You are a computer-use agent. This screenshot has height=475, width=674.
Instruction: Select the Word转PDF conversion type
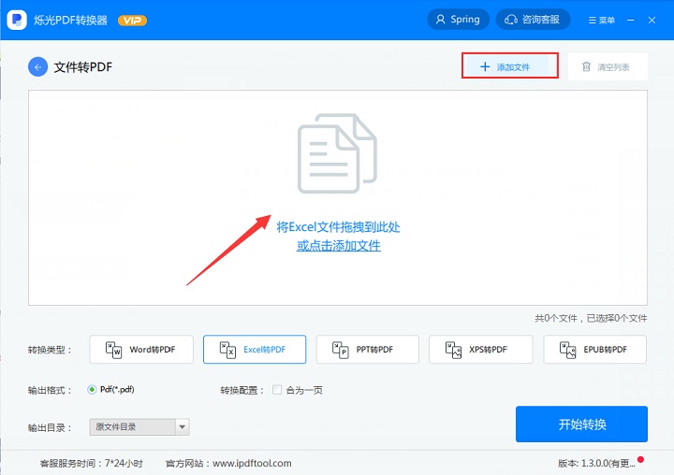[141, 350]
